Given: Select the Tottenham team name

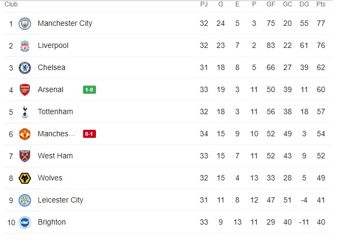Looking at the screenshot, I should coord(55,112).
